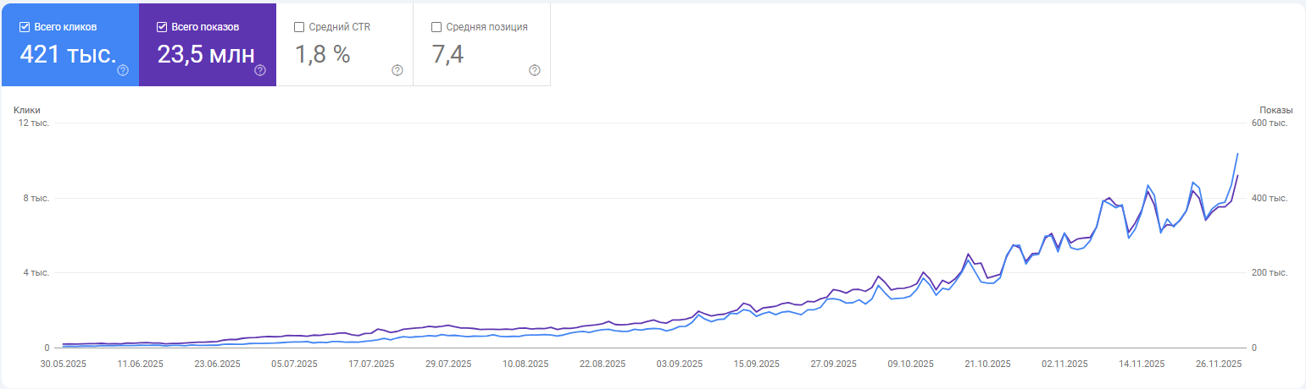
Task: Click the 'Клики' left axis title
Action: tap(27, 110)
